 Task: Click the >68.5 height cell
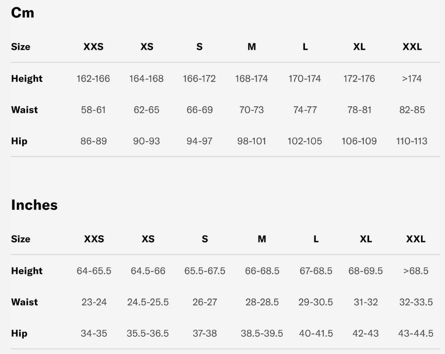click(x=416, y=271)
